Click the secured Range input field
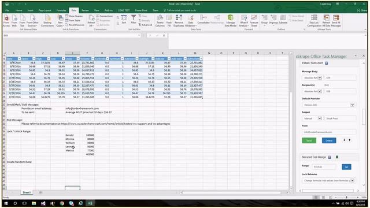Image resolution: width=370 pixels, height=208 pixels. (x=324, y=167)
